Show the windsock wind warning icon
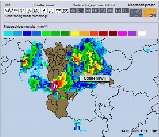159x137 pixels. (58, 10)
